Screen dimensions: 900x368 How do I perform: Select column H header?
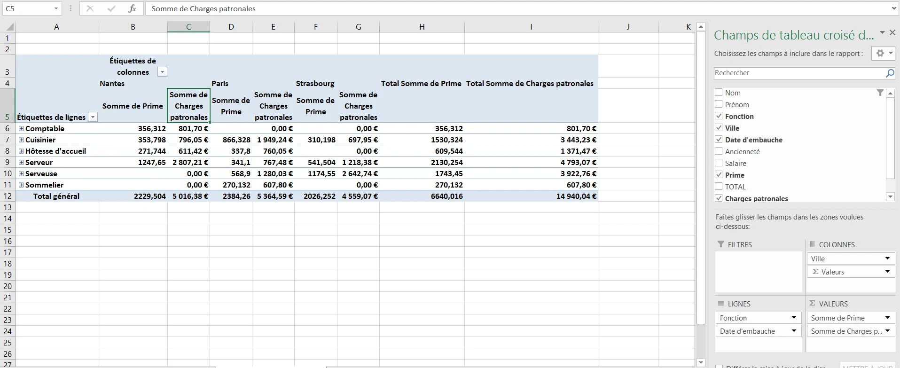click(422, 27)
